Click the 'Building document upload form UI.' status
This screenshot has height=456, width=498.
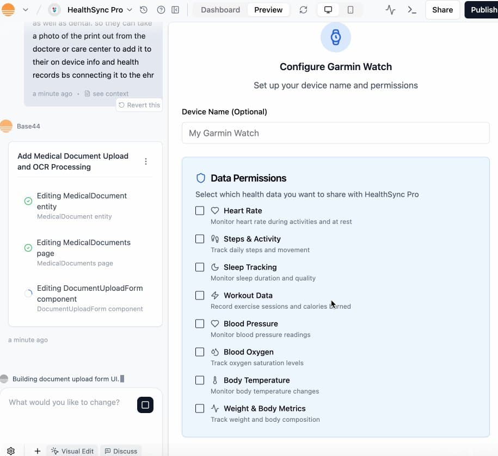tap(66, 379)
